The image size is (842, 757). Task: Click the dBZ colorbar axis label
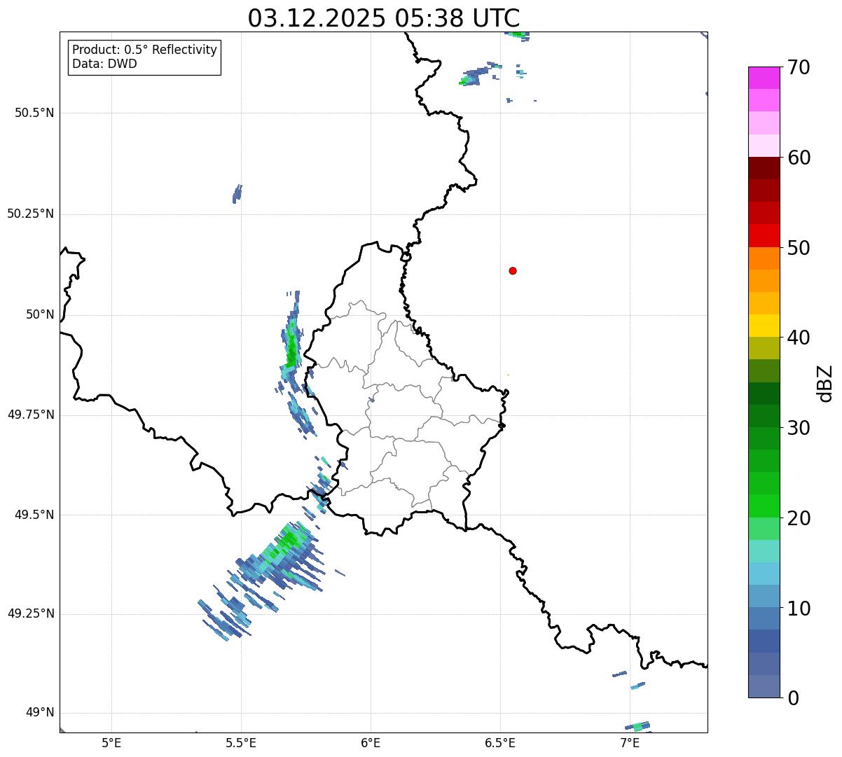(x=824, y=383)
